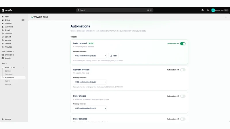
Task: Click the Discounts icon
Action: pyautogui.click(x=3, y=34)
